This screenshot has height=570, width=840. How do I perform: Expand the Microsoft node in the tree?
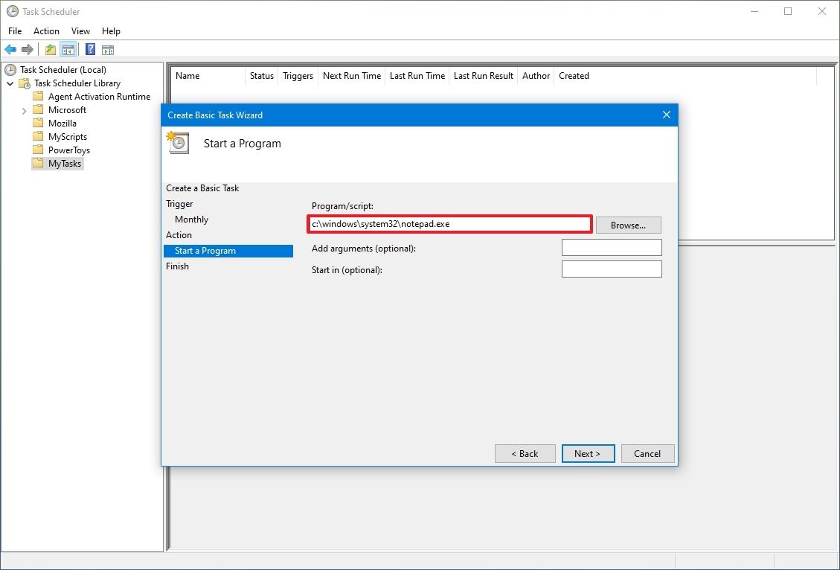(24, 109)
